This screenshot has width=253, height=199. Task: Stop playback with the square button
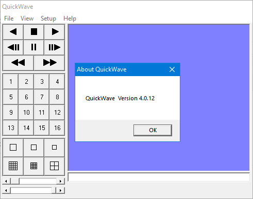[x=34, y=32]
